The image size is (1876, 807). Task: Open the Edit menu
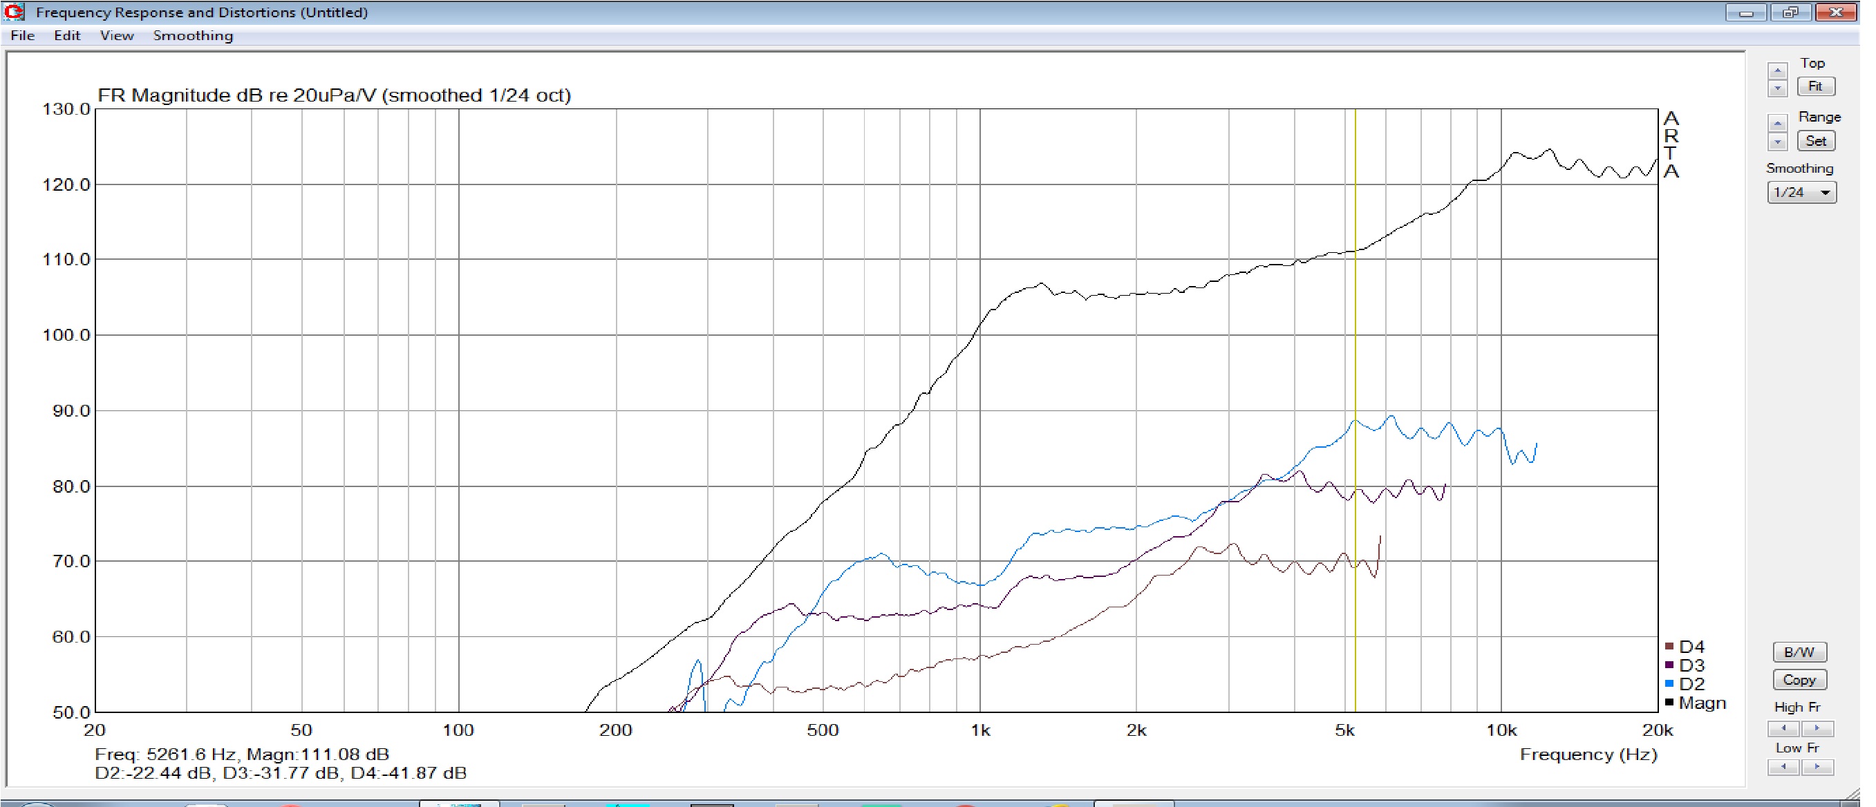point(67,36)
